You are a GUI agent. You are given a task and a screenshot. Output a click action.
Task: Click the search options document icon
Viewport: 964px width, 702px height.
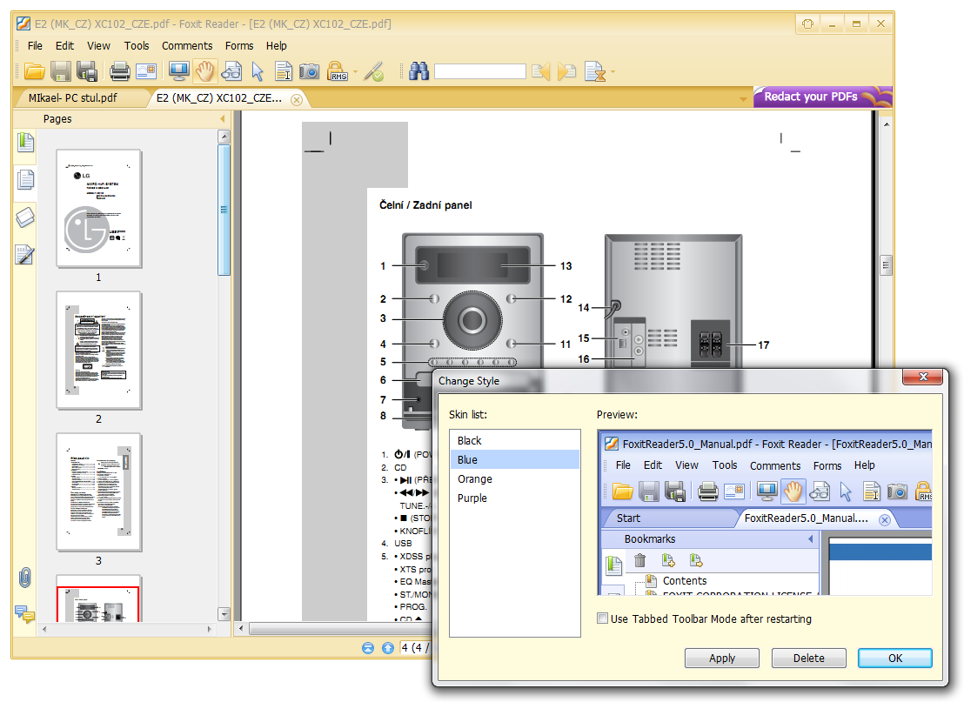594,72
